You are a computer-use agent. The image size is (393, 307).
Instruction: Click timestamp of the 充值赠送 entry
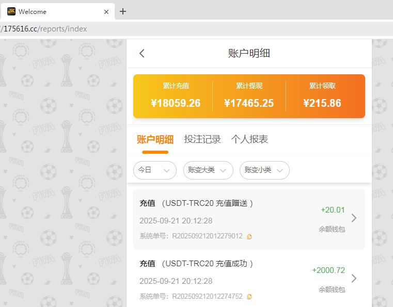pos(176,221)
